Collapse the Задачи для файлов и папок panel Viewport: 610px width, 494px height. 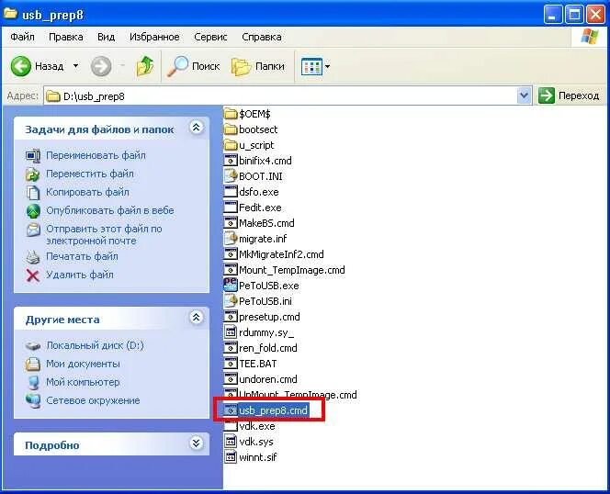[x=197, y=128]
